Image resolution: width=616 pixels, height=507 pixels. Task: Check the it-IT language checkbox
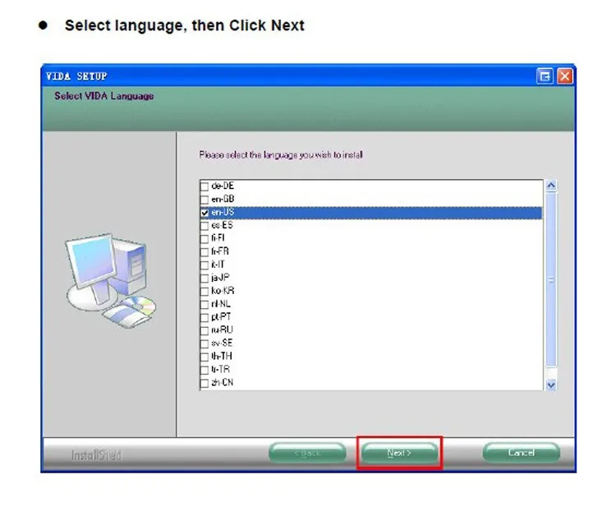tap(205, 265)
